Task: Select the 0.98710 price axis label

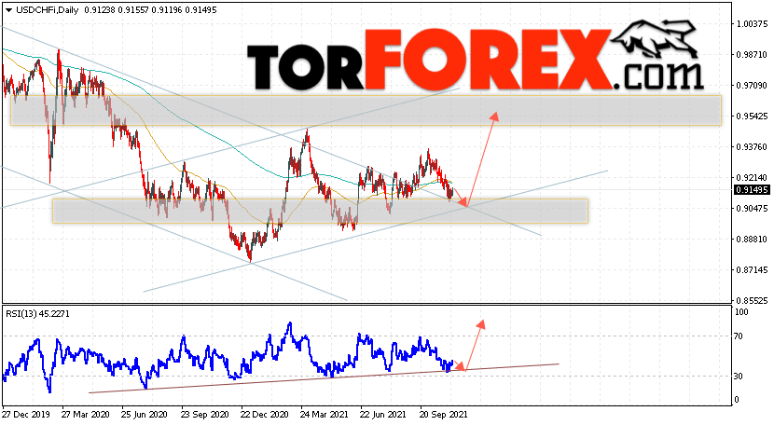Action: point(752,55)
